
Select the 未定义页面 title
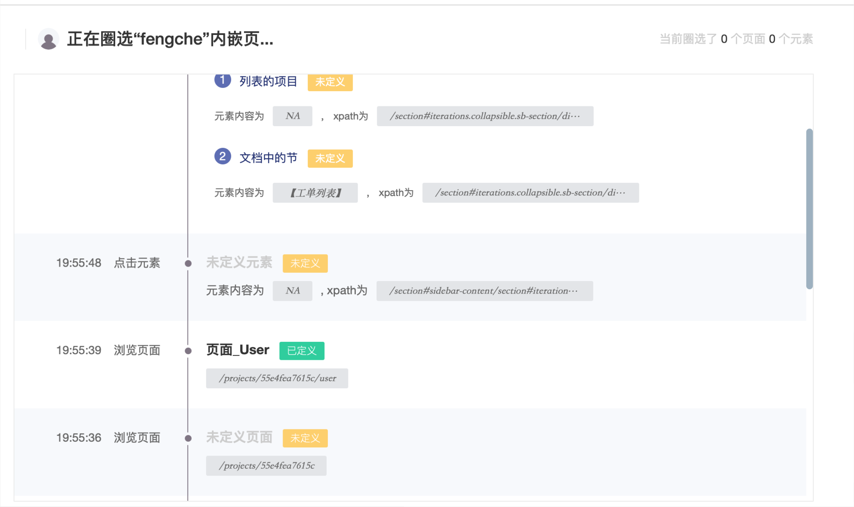coord(239,437)
